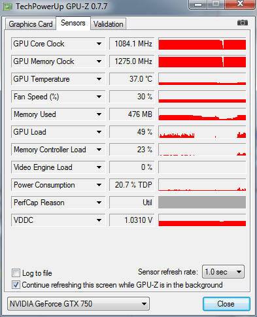Image resolution: width=257 pixels, height=317 pixels.
Task: Select the Sensors tab
Action: coord(73,23)
